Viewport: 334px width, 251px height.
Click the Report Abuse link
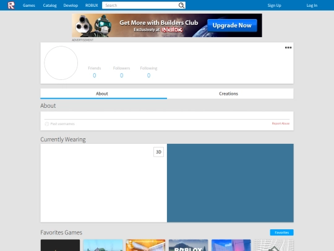[281, 123]
